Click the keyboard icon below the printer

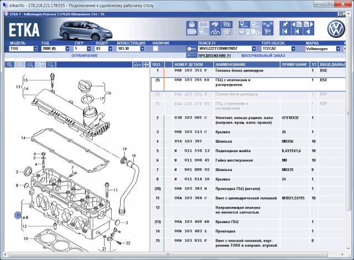pos(192,32)
